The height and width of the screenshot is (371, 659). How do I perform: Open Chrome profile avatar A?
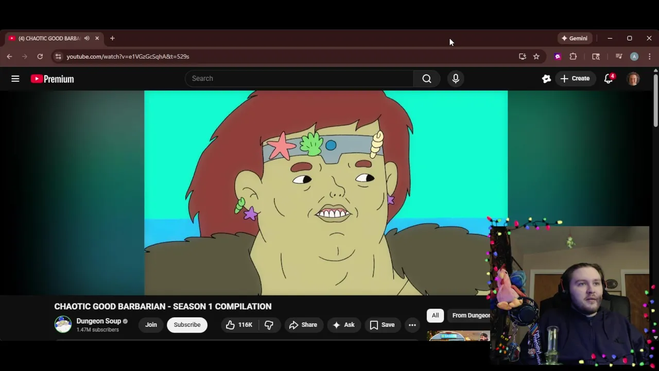click(x=634, y=57)
